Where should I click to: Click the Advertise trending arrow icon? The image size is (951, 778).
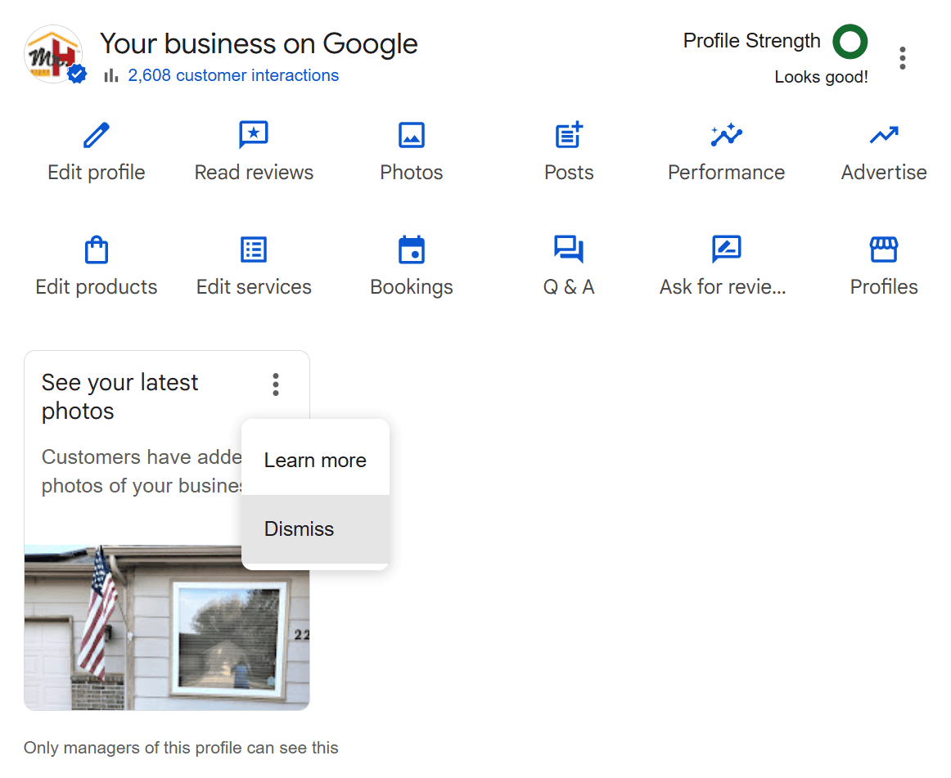point(884,135)
